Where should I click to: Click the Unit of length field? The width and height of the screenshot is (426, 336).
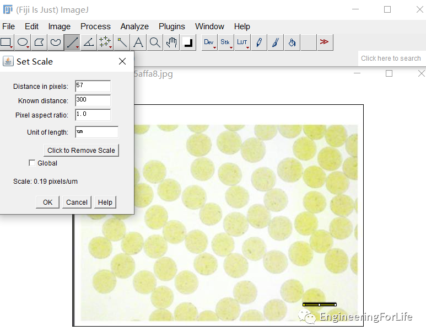(x=97, y=132)
